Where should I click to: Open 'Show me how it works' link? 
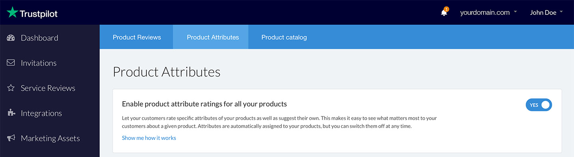pos(149,138)
